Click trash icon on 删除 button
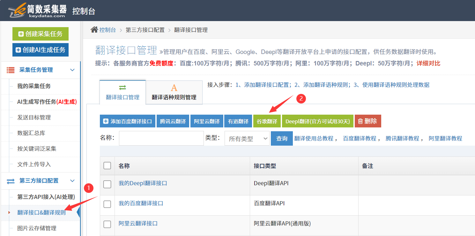 pyautogui.click(x=360, y=121)
